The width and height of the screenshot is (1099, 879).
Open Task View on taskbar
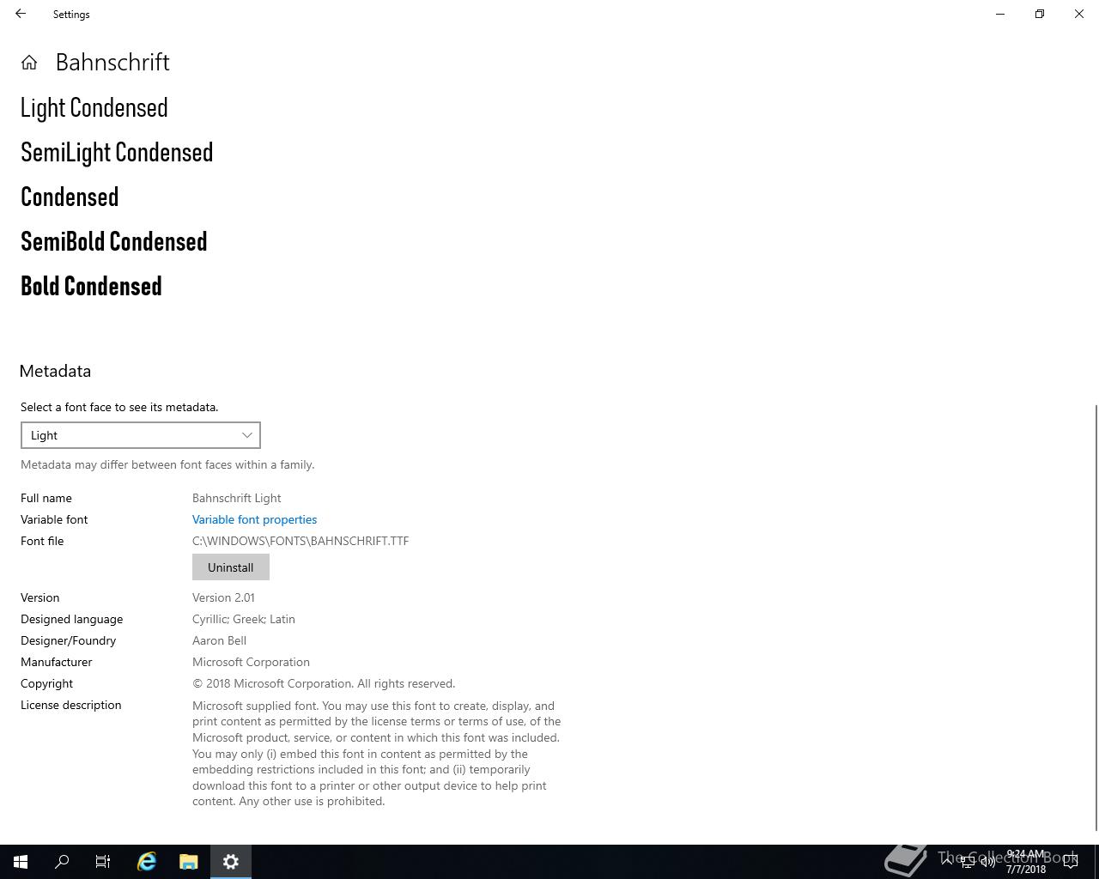click(x=103, y=862)
